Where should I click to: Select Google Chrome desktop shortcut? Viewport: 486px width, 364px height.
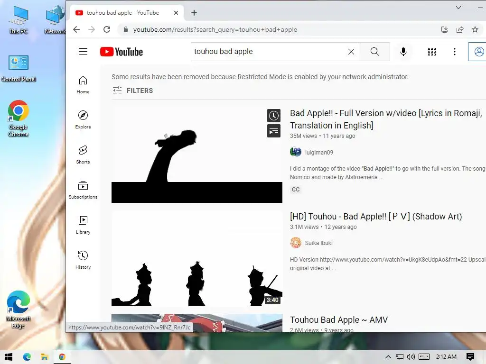click(19, 118)
